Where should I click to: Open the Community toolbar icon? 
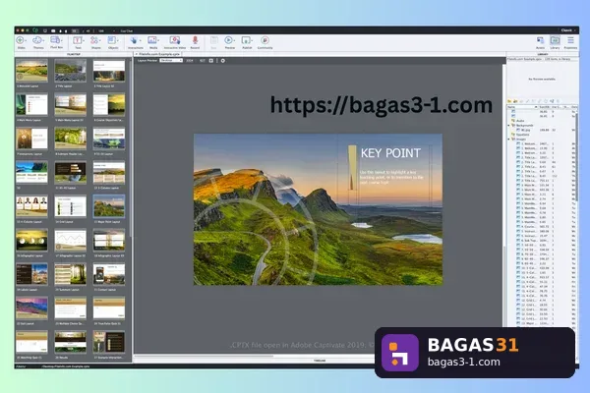[265, 40]
